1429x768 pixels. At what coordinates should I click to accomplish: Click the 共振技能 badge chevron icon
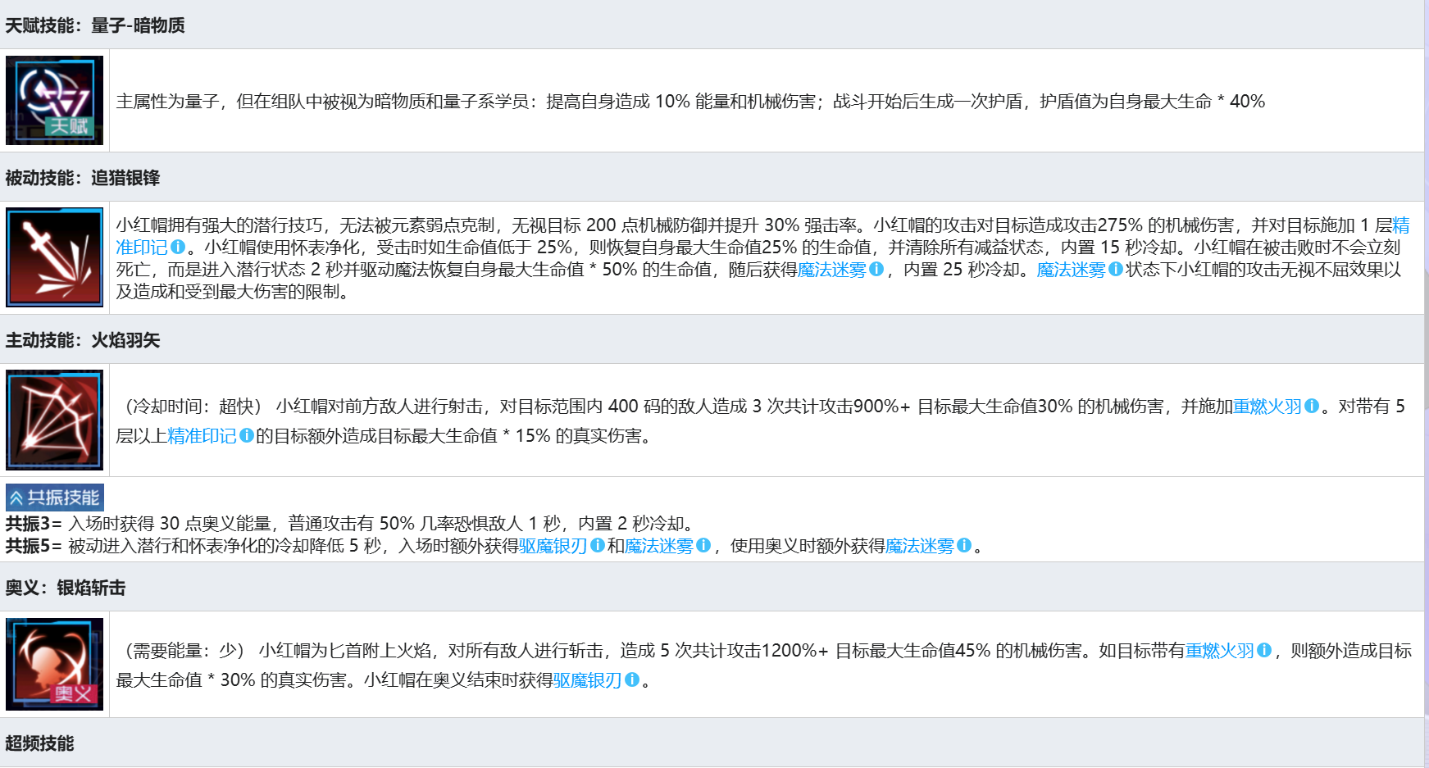pos(16,498)
